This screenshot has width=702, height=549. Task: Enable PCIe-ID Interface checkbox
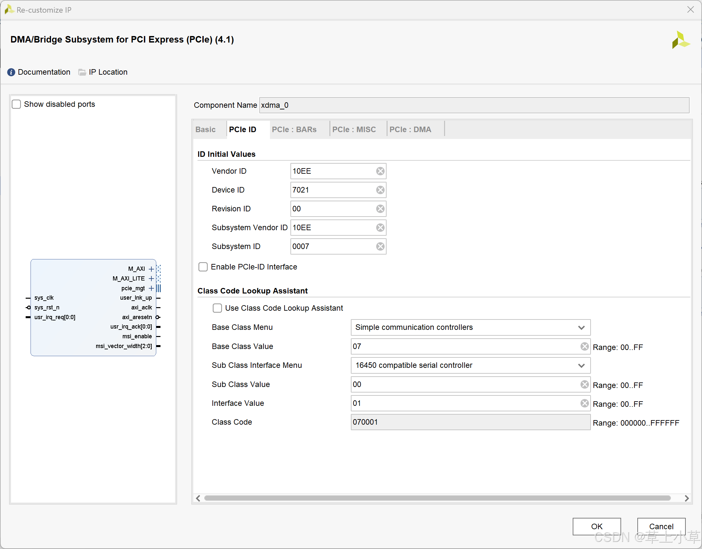(x=203, y=267)
